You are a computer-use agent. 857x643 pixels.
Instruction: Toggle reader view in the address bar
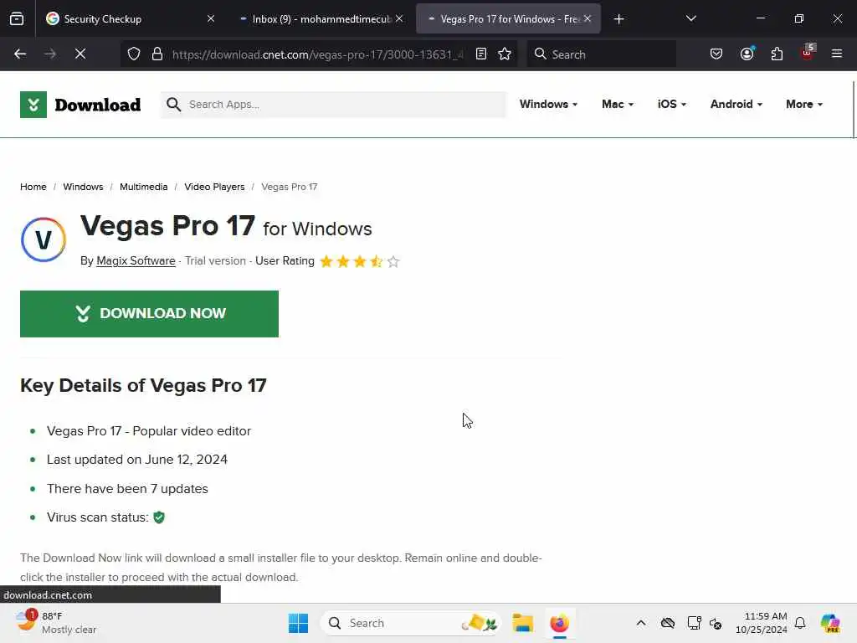click(481, 54)
